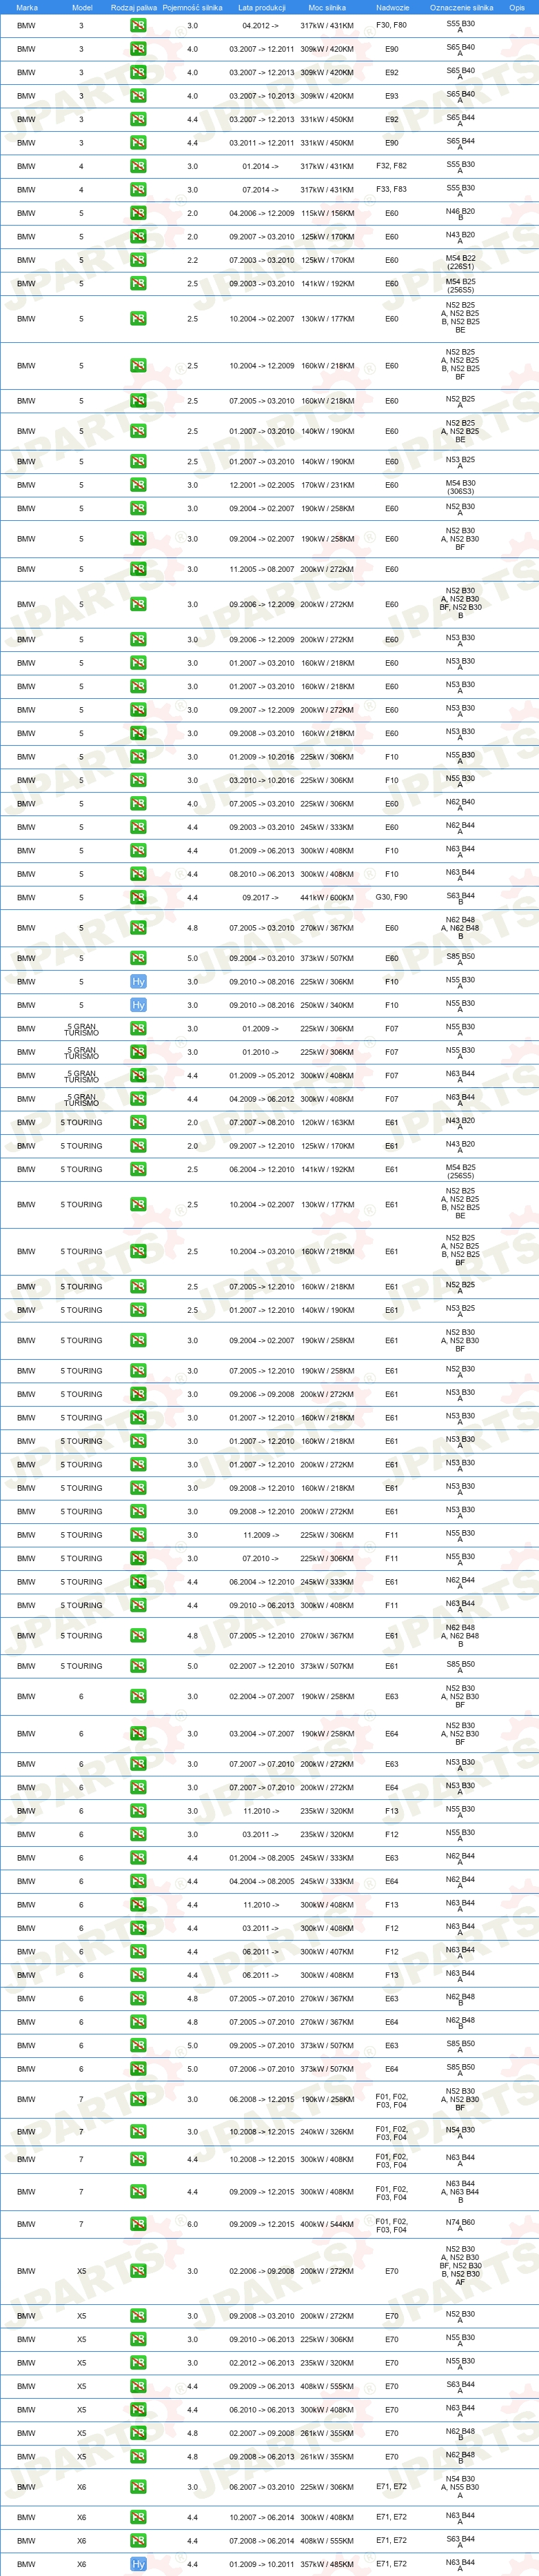The height and width of the screenshot is (2576, 539).
Task: Click fuel icon in X6 06.2007 -> 03.2010 row
Action: click(x=138, y=2487)
